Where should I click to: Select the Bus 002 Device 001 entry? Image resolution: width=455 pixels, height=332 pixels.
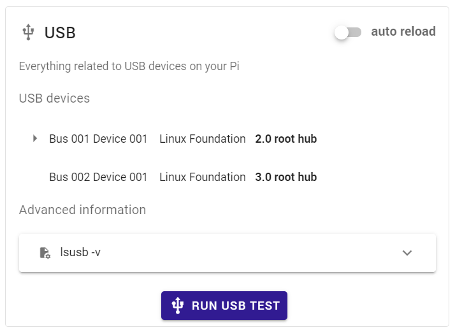(98, 177)
